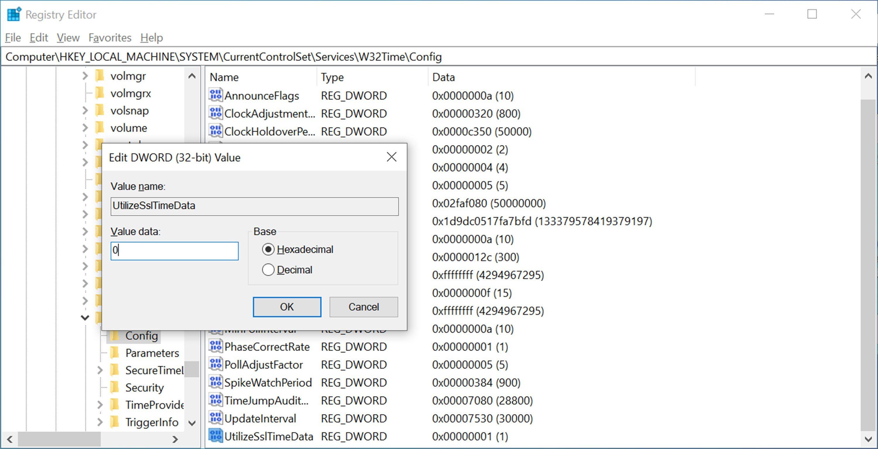This screenshot has width=878, height=449.
Task: Click the UpdateInterval DWORD value icon
Action: 215,418
